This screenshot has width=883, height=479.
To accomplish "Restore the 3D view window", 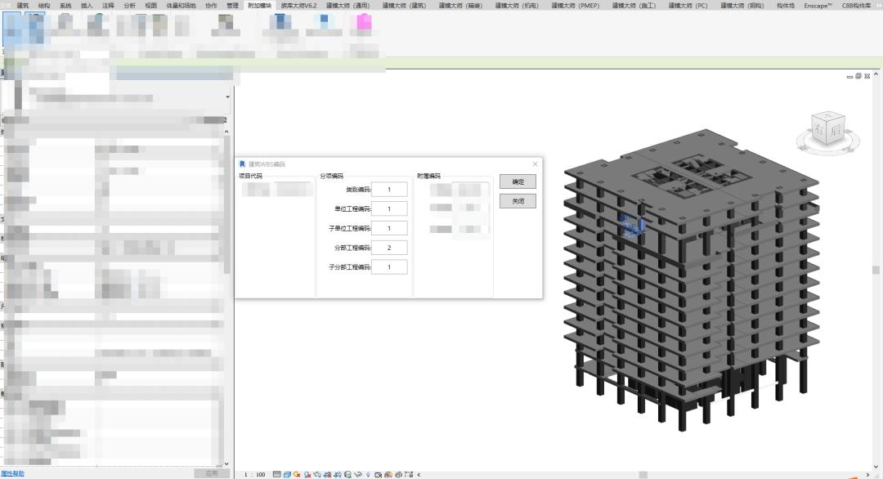I will (x=858, y=76).
